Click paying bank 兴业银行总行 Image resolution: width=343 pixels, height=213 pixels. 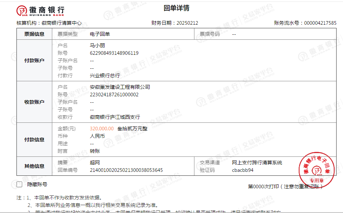pos(105,76)
